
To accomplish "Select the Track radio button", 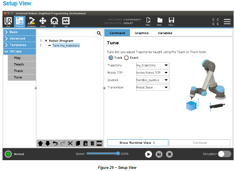I will pyautogui.click(x=111, y=58).
